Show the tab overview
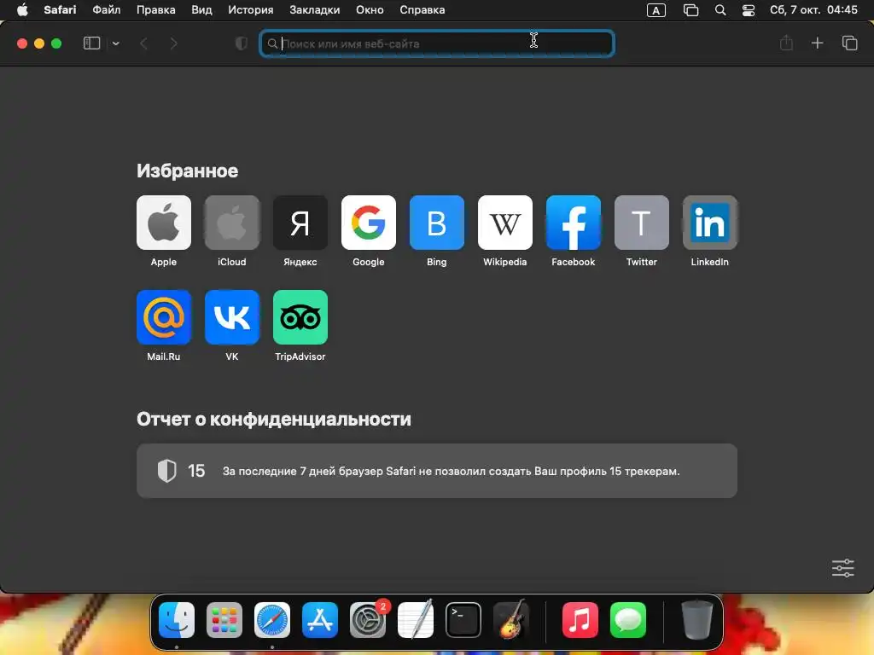 [x=849, y=43]
